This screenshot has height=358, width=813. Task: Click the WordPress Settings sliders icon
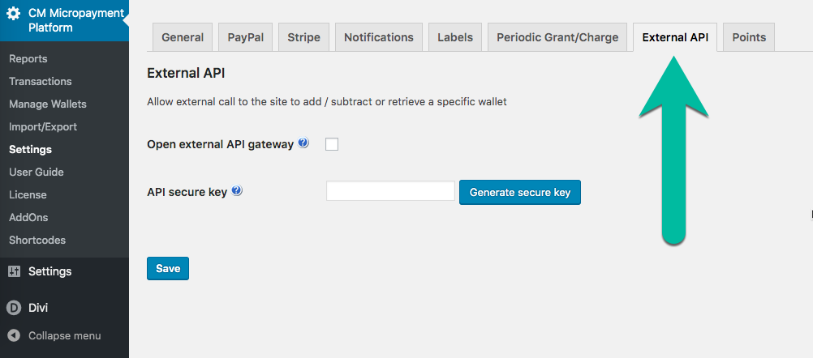(x=14, y=271)
